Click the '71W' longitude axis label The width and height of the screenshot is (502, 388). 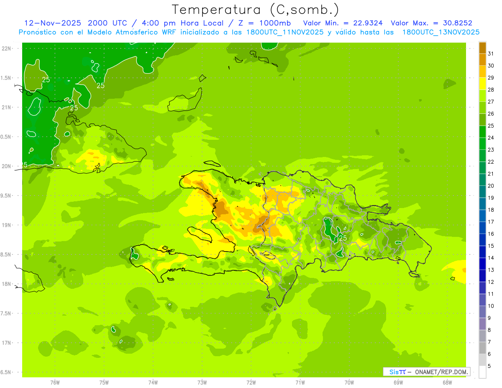300,382
